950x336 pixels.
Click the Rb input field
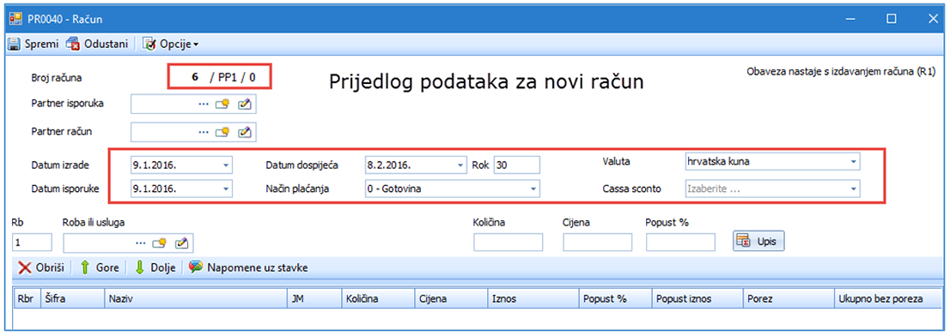32,243
